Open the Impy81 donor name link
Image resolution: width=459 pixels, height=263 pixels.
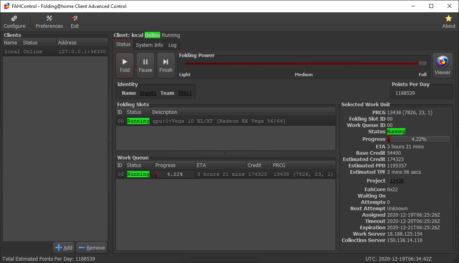[x=148, y=93]
